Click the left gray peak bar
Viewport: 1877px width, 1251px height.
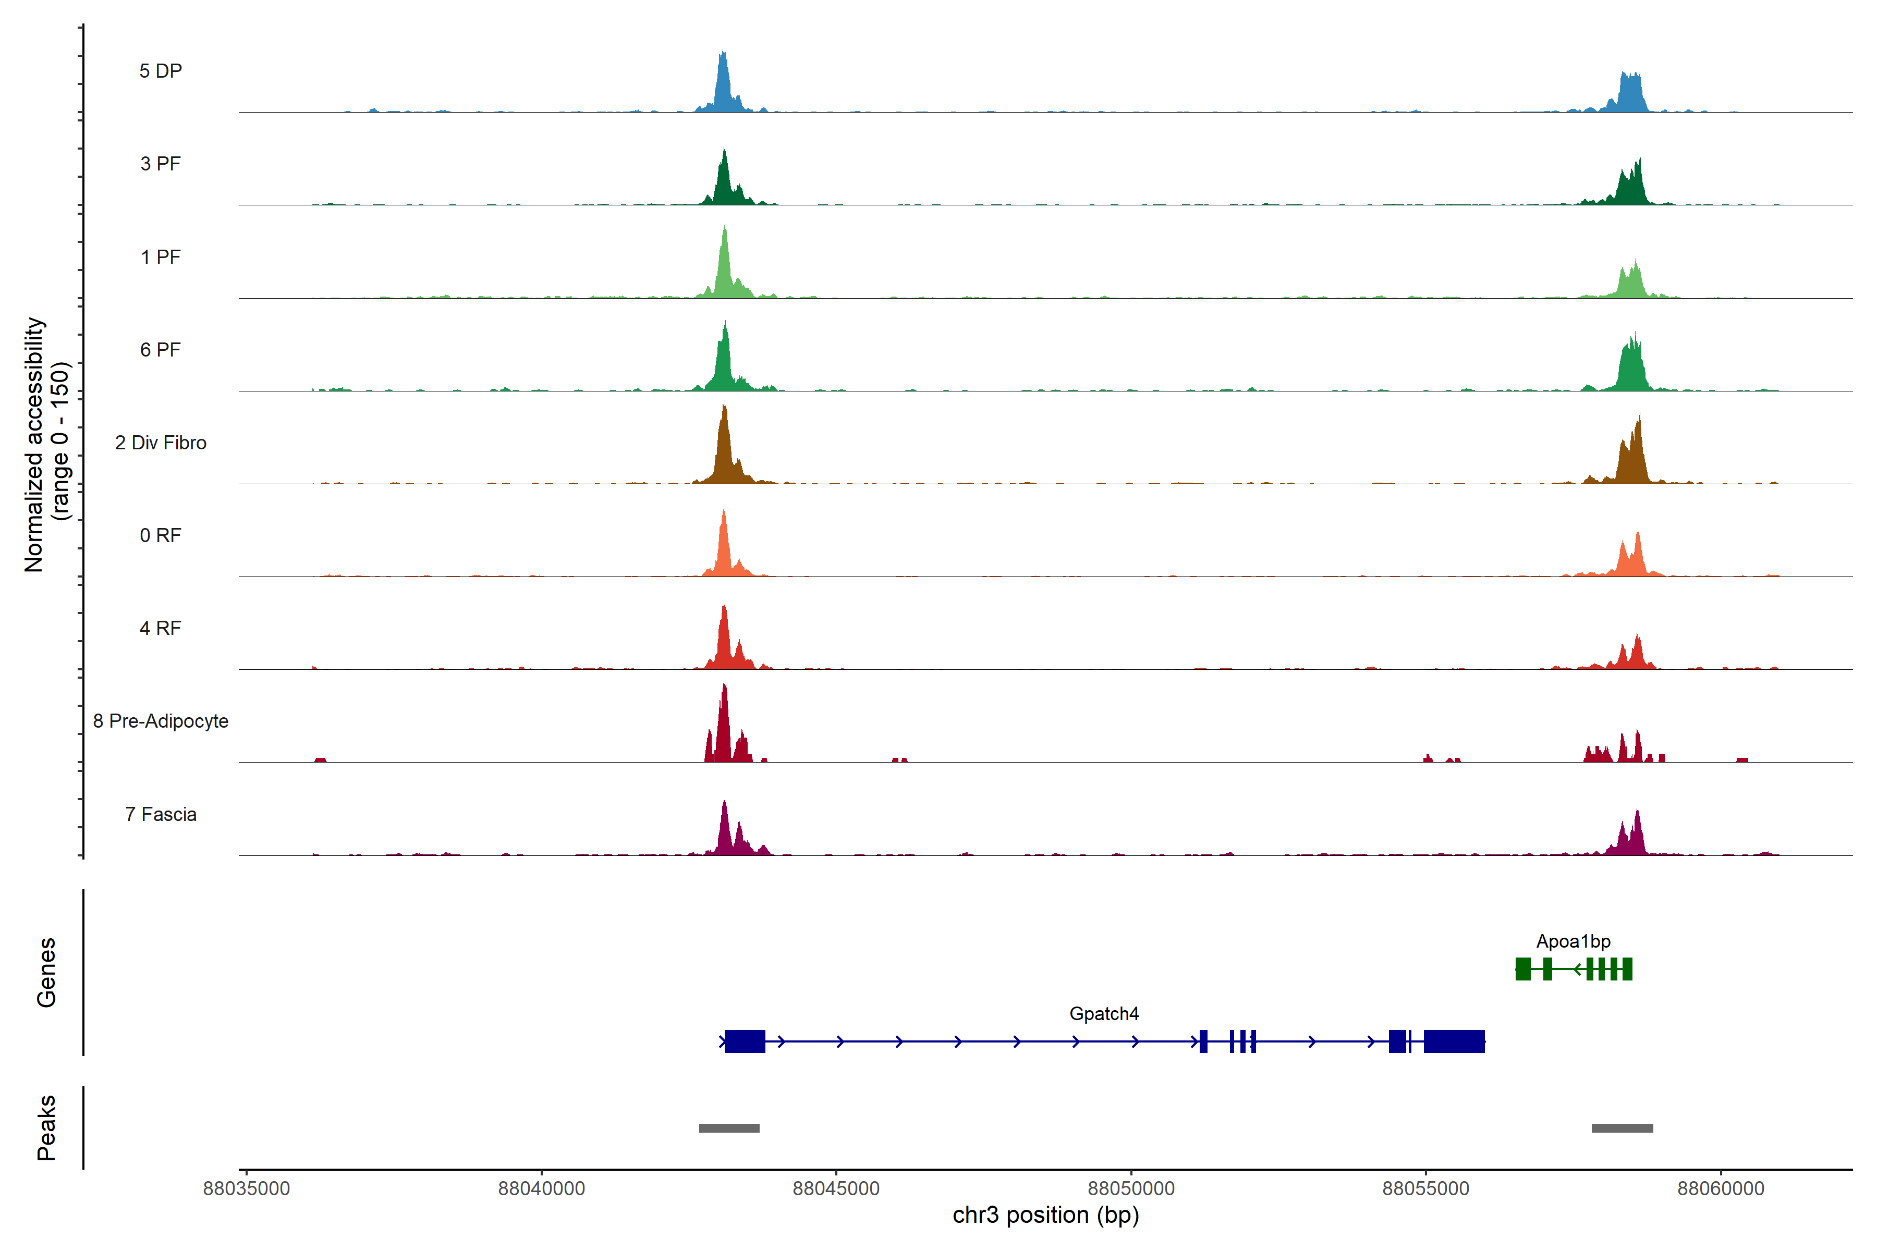pos(729,1128)
